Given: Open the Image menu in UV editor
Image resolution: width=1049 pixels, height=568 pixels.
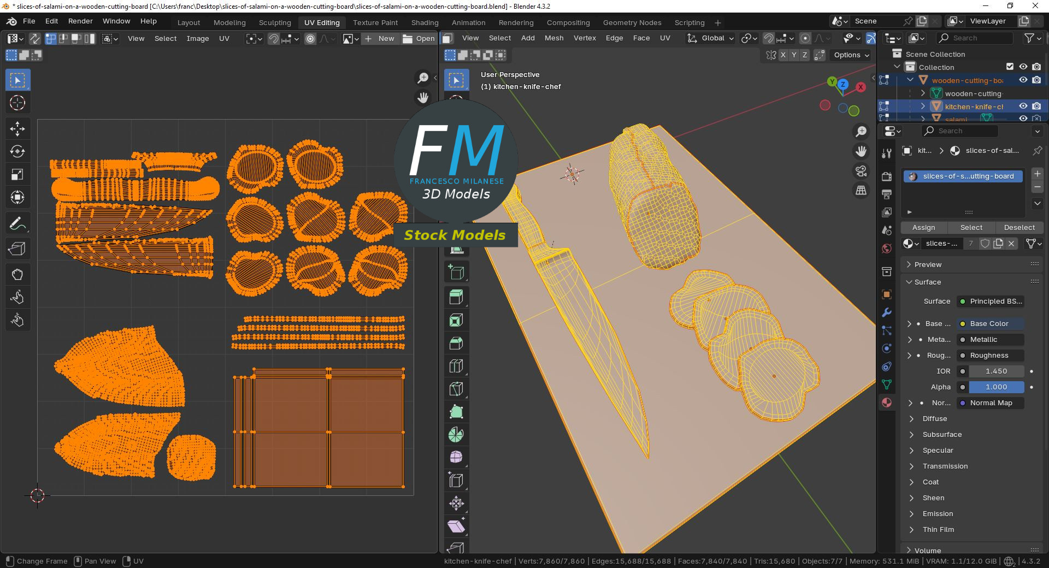Looking at the screenshot, I should point(198,39).
